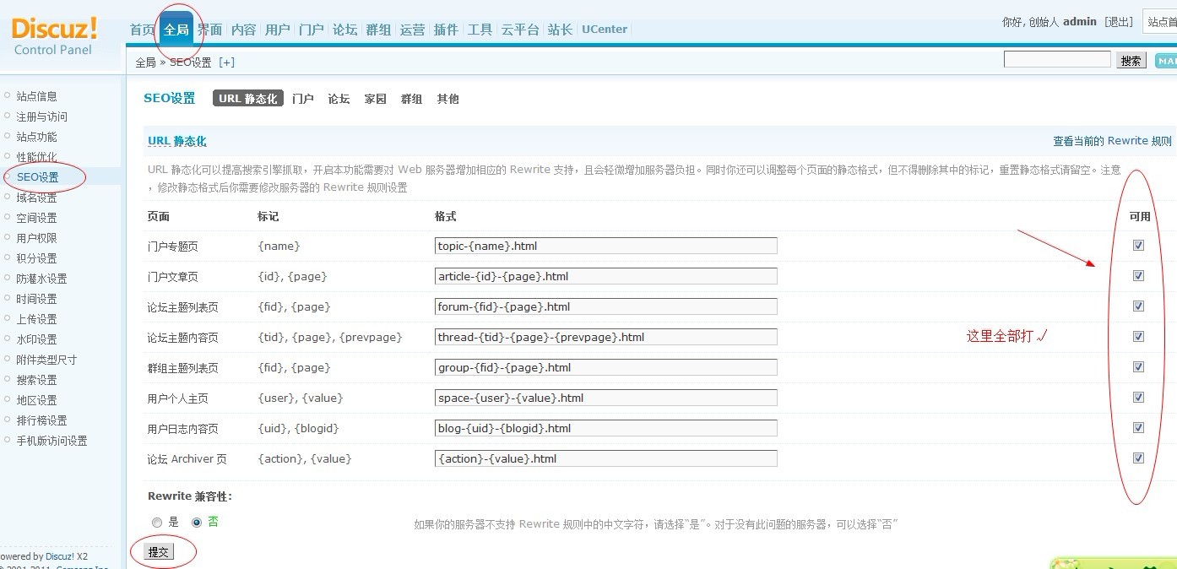1177x569 pixels.
Task: Uncheck the 论坛 Archiver 页 checkbox
Action: point(1138,458)
